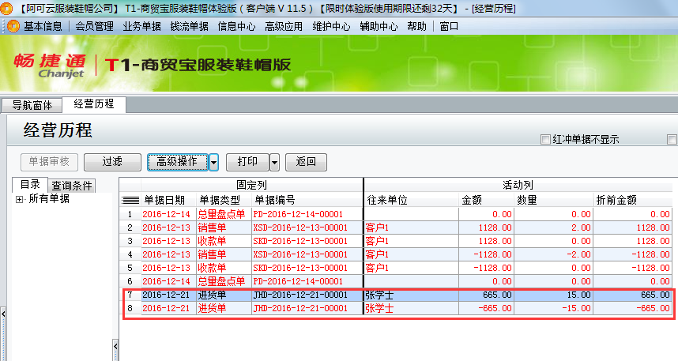
Task: Click the 单据日期 column header
Action: point(168,200)
